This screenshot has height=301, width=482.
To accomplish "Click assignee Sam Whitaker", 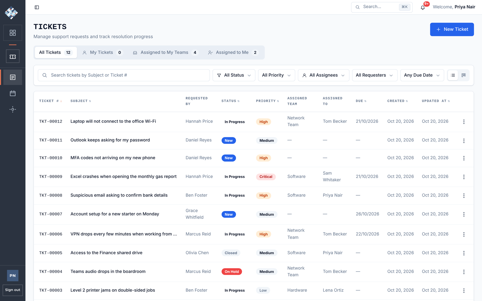I will click(x=332, y=176).
